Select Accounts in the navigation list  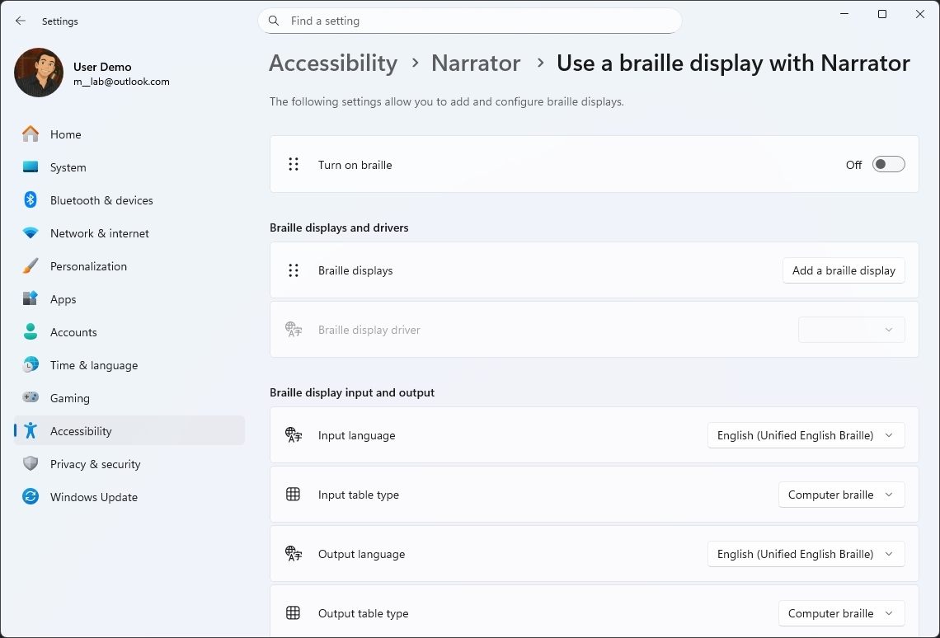(x=73, y=332)
